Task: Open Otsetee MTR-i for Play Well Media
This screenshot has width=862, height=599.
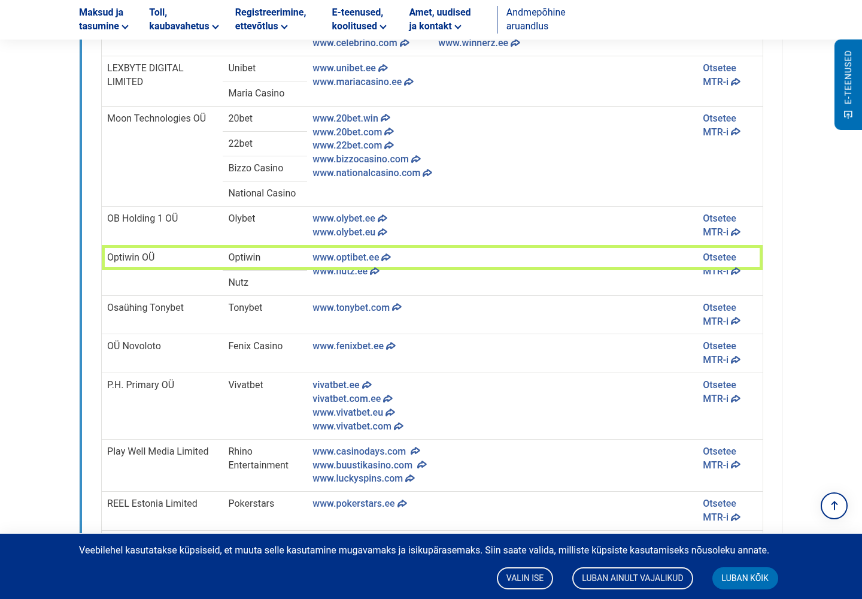Action: point(721,458)
